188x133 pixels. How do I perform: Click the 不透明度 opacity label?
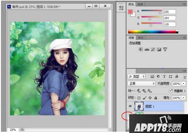pos(164,83)
